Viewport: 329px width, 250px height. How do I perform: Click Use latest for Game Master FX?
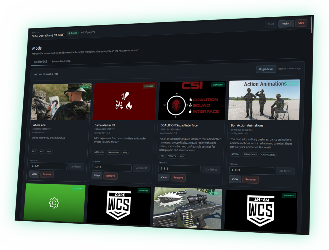[x=141, y=168]
